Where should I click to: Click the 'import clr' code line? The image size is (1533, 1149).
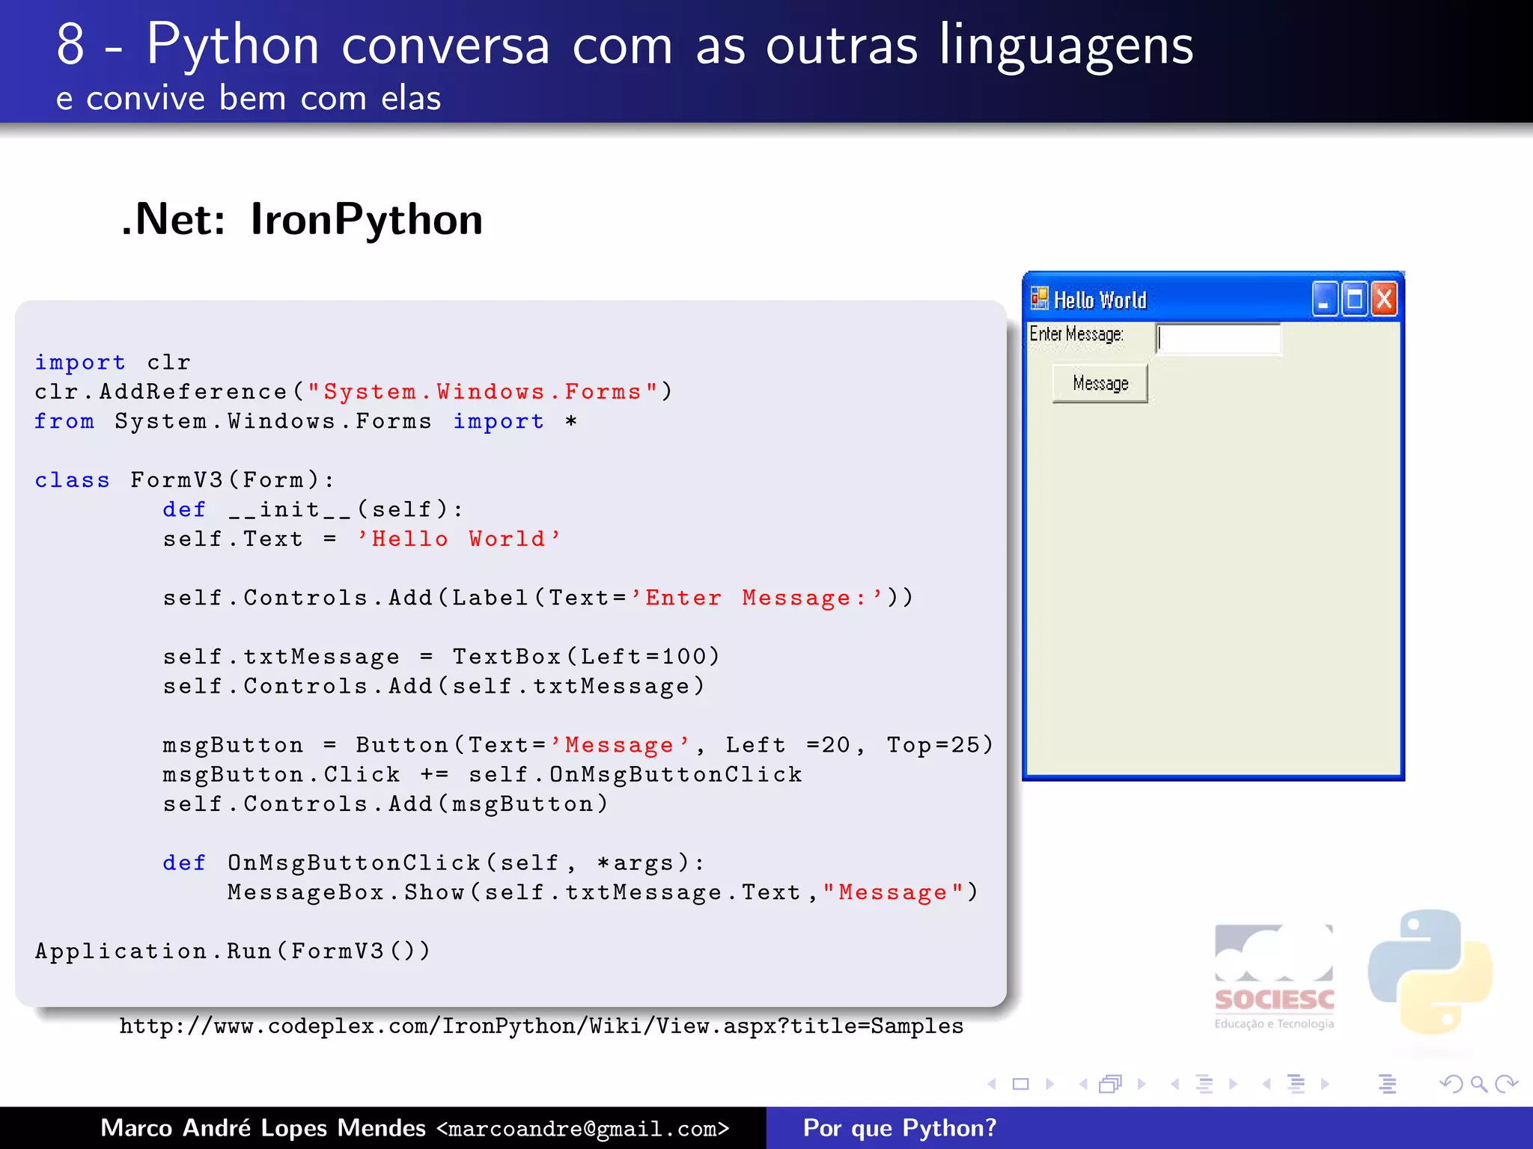(113, 363)
